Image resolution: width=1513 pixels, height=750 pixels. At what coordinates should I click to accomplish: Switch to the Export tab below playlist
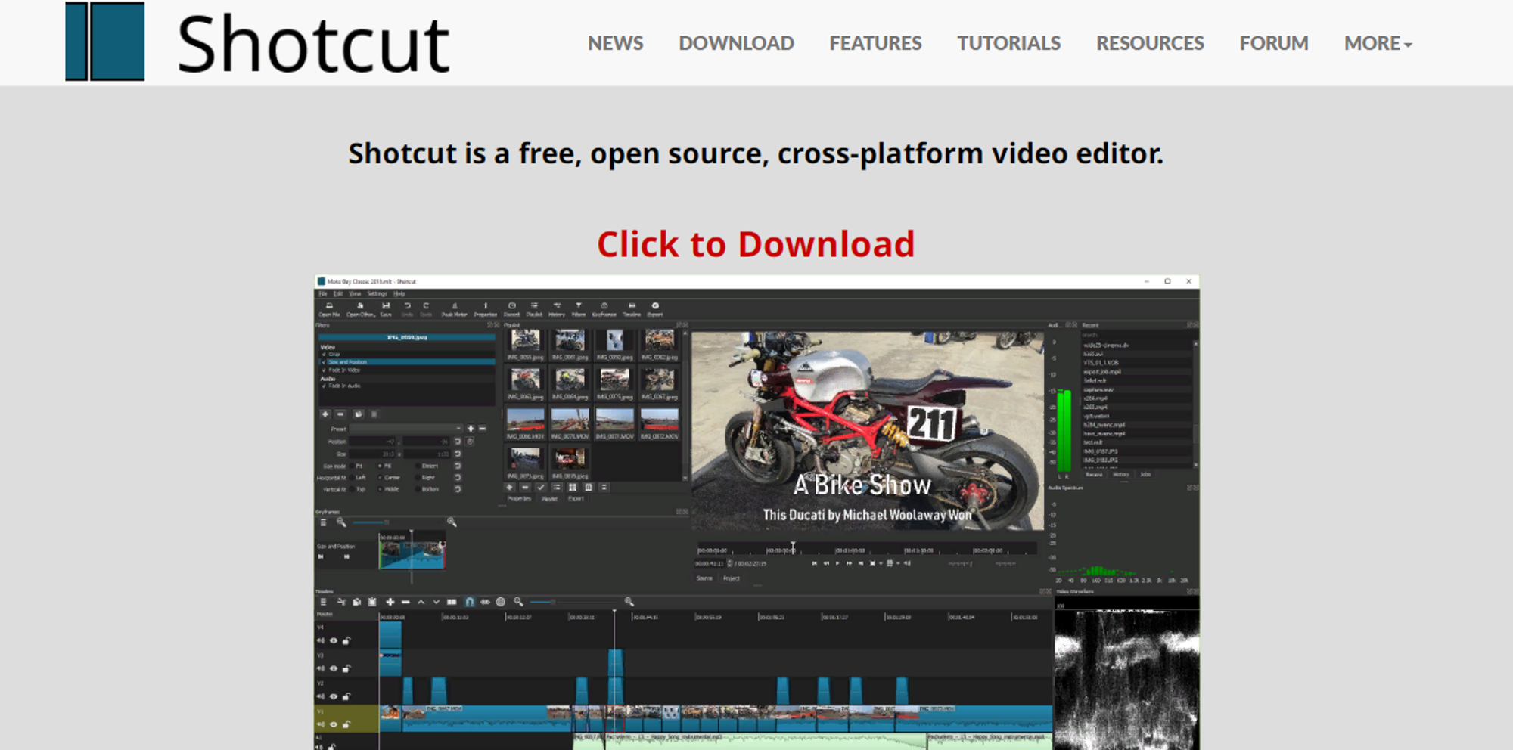[576, 499]
